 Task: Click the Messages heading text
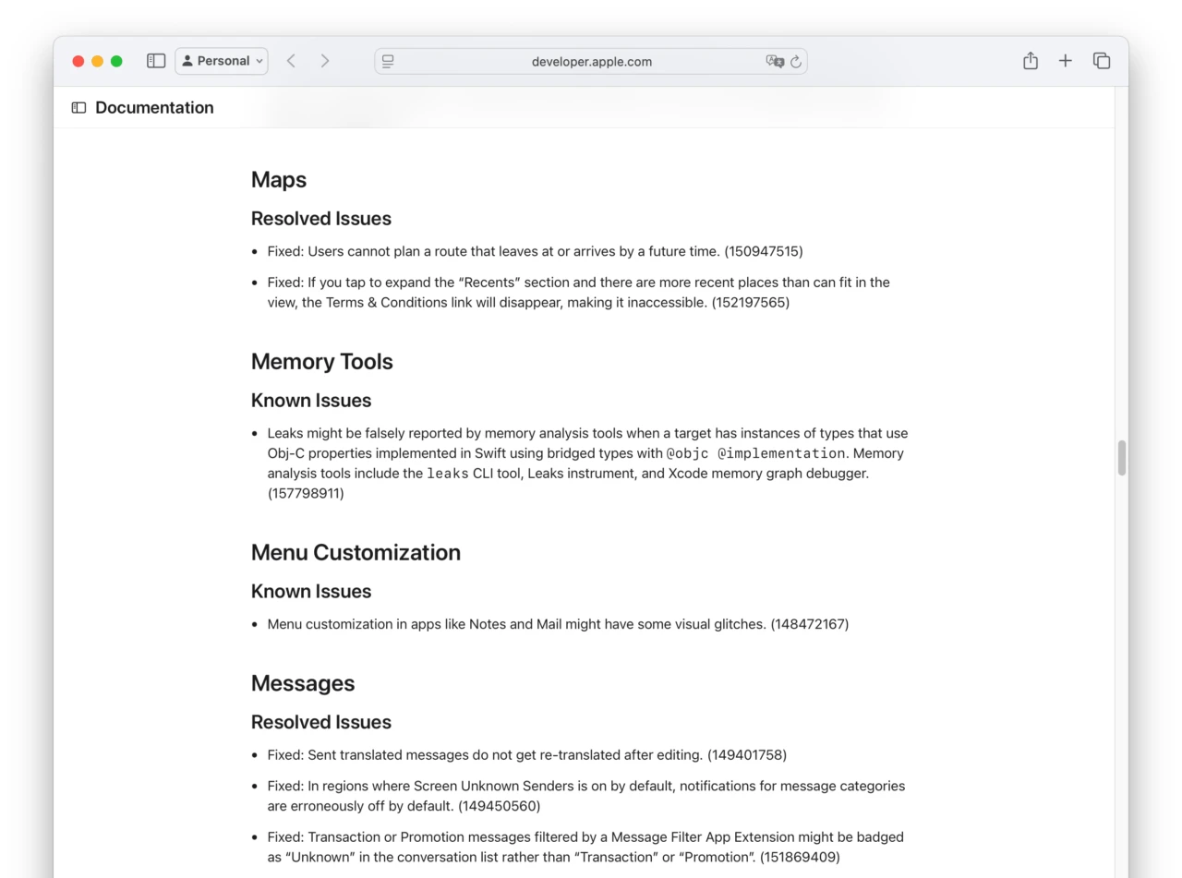point(302,683)
